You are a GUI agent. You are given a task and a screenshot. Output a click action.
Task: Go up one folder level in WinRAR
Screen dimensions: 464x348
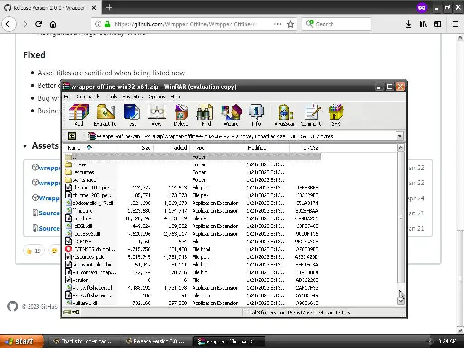click(72, 136)
